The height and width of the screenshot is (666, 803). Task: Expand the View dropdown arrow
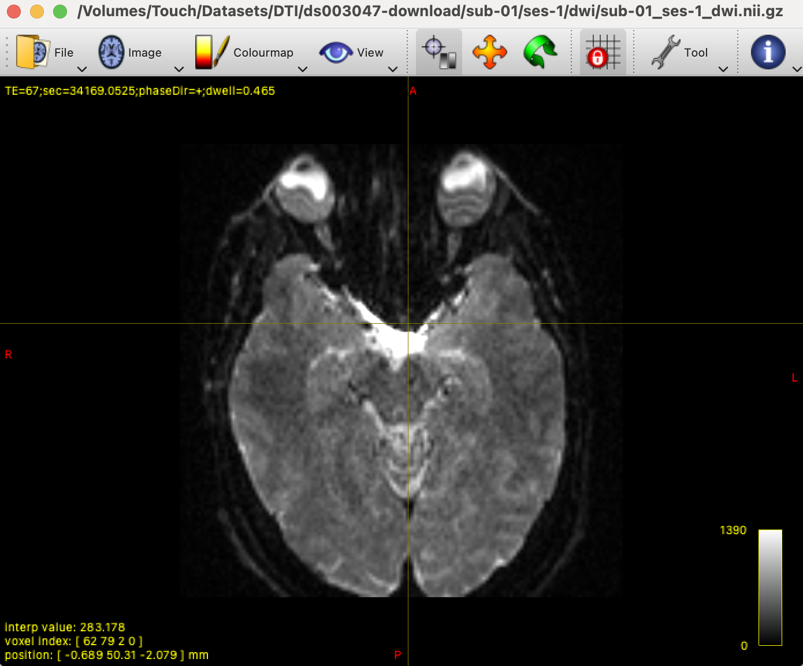[x=393, y=69]
